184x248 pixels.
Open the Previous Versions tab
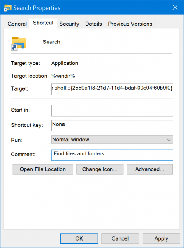pyautogui.click(x=130, y=24)
